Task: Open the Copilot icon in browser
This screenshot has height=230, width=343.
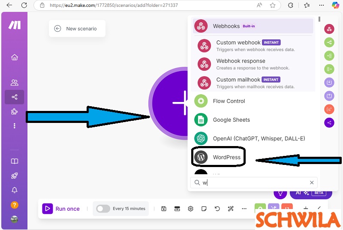Action: click(x=335, y=5)
